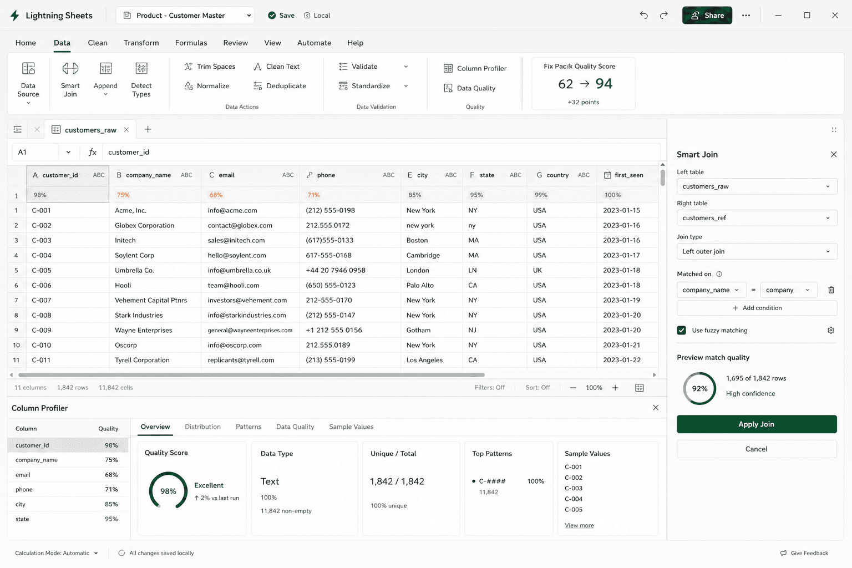Screen dimensions: 852x568
Task: Apply Trim Spaces data action
Action: tap(210, 67)
